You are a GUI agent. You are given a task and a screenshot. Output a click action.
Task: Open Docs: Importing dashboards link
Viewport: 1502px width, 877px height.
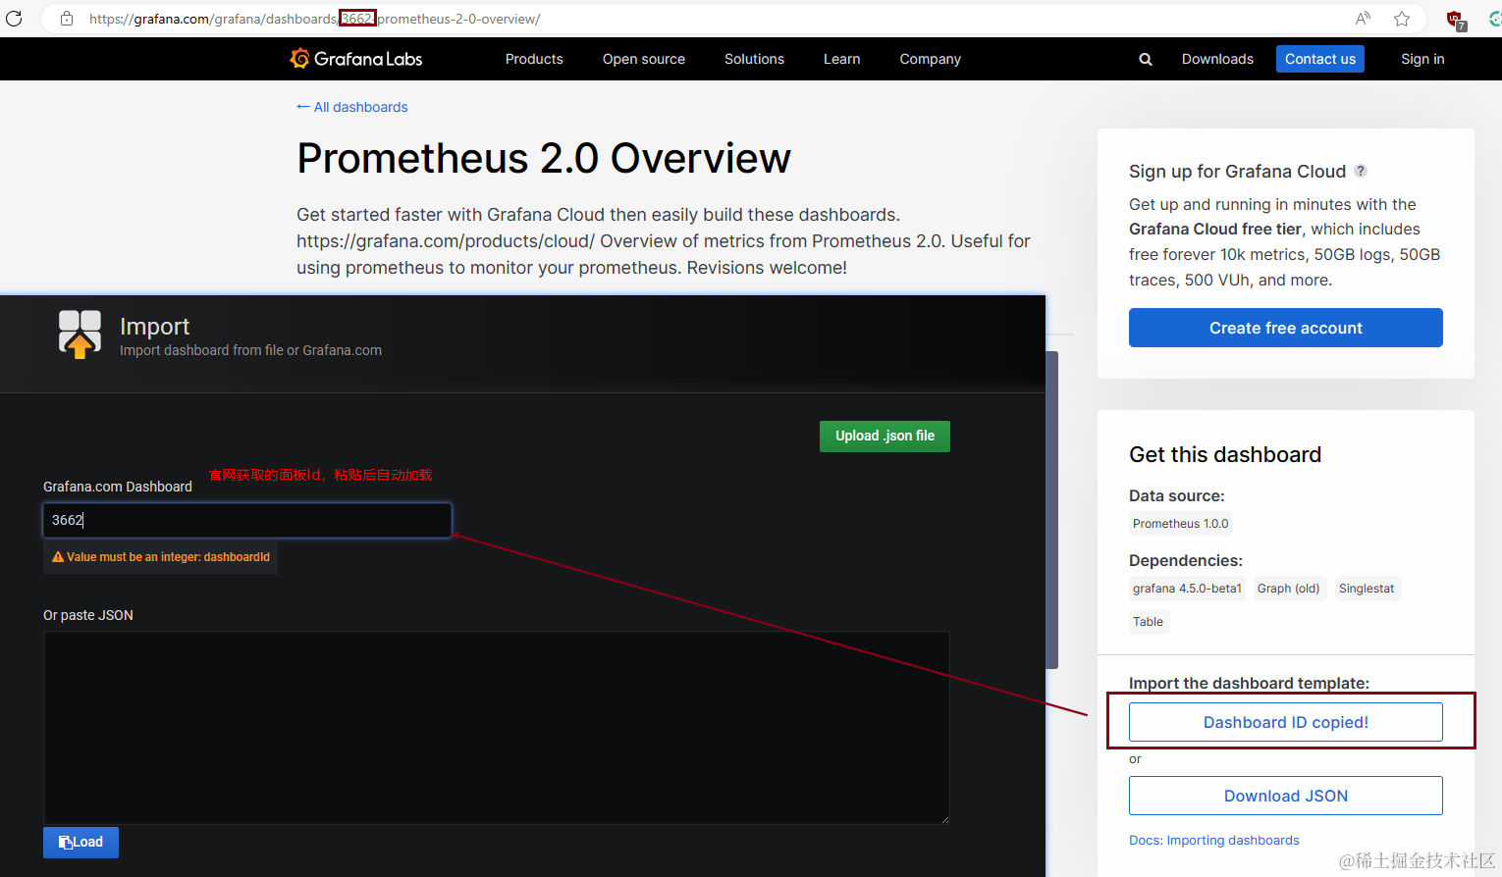coord(1214,841)
